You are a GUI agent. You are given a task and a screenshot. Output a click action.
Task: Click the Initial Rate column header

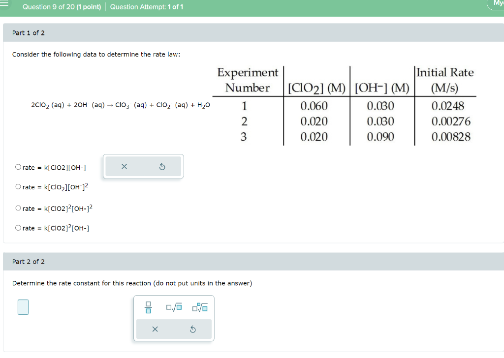(x=445, y=80)
